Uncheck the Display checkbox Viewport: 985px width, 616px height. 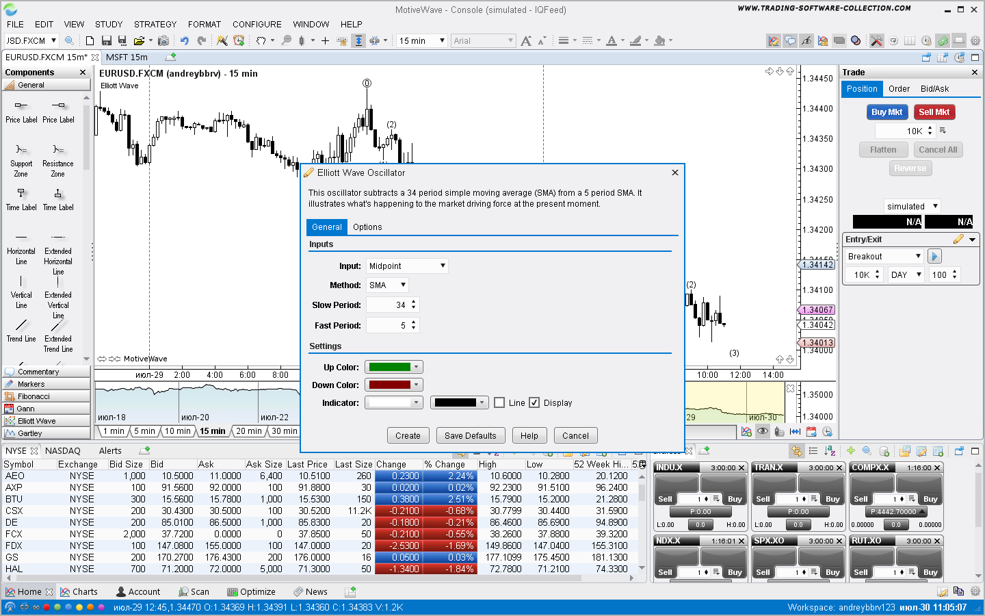click(x=535, y=403)
